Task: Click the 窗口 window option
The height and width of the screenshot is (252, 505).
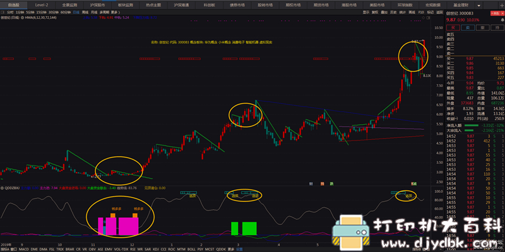Action: point(14,249)
